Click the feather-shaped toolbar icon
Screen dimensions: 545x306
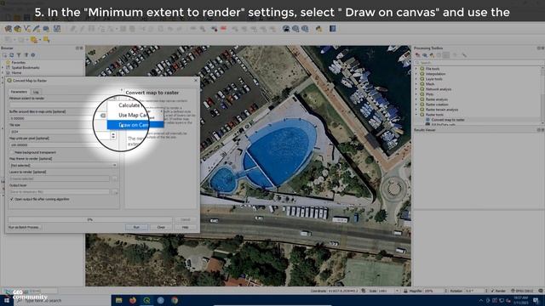click(x=36, y=29)
